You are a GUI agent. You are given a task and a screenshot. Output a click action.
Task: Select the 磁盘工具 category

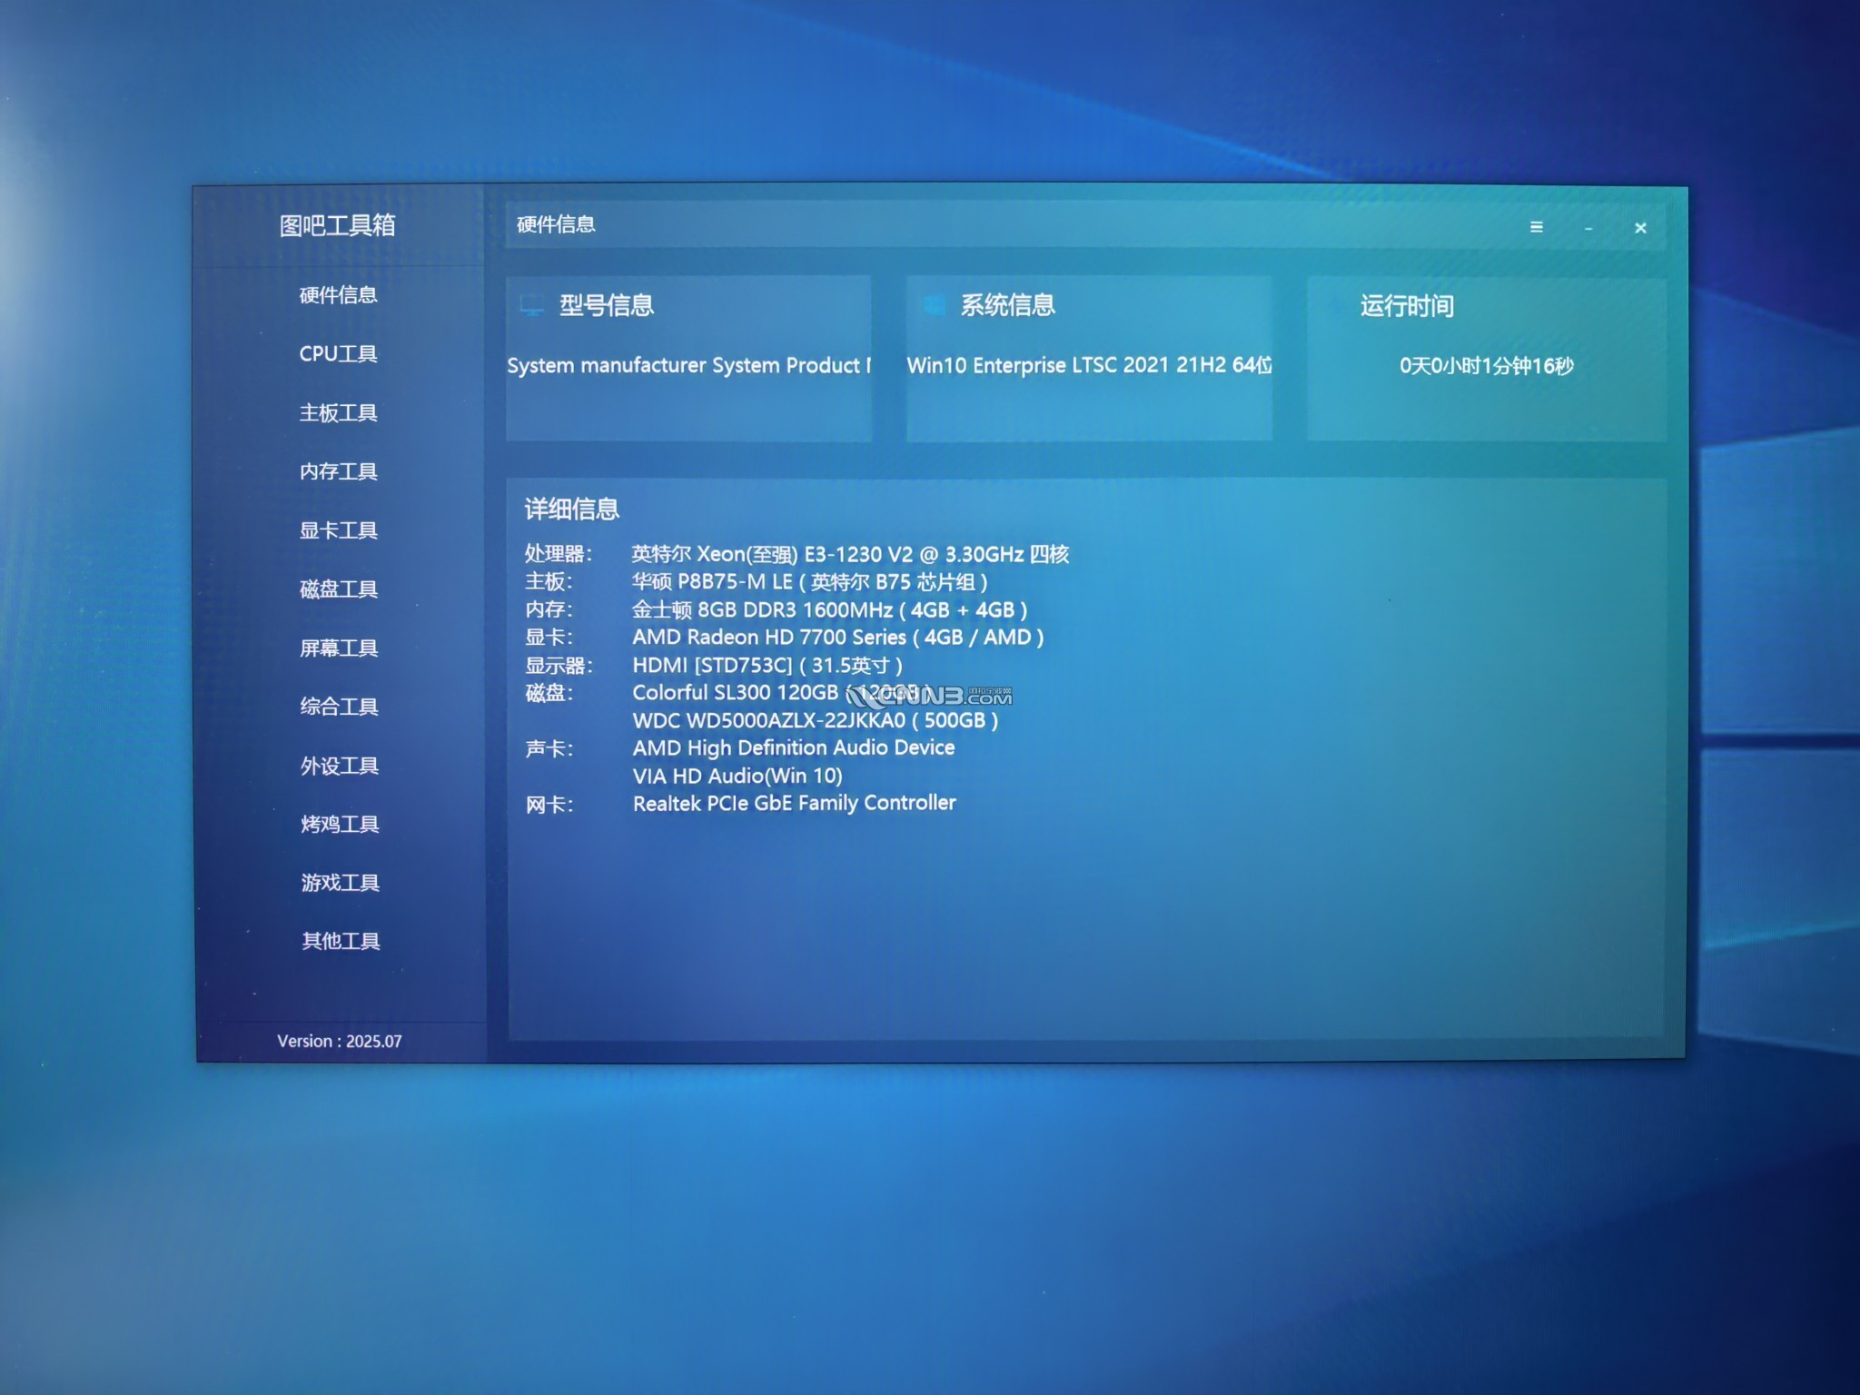339,589
